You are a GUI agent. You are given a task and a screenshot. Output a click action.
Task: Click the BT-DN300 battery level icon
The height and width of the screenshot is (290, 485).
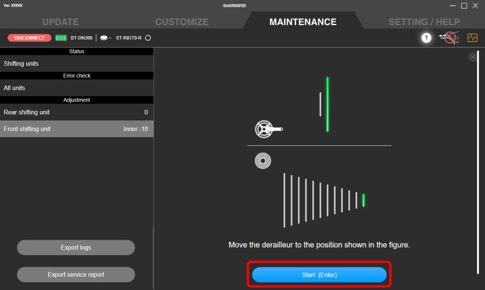pos(60,38)
